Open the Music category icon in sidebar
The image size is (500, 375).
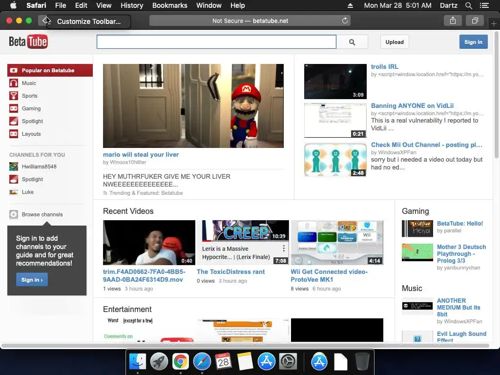click(x=14, y=83)
